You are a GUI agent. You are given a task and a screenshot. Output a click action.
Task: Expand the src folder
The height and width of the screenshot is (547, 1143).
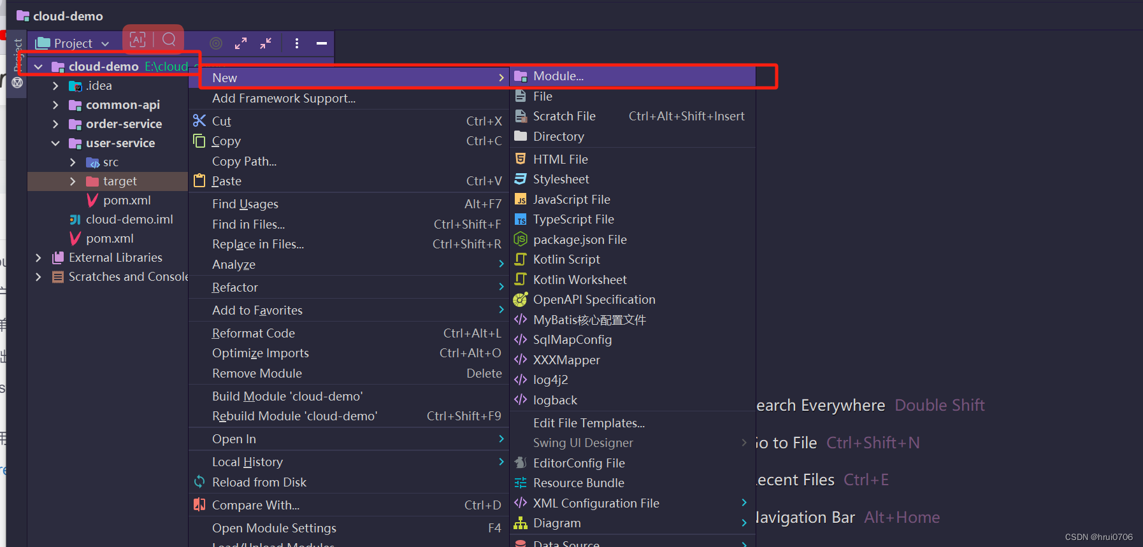pos(73,162)
